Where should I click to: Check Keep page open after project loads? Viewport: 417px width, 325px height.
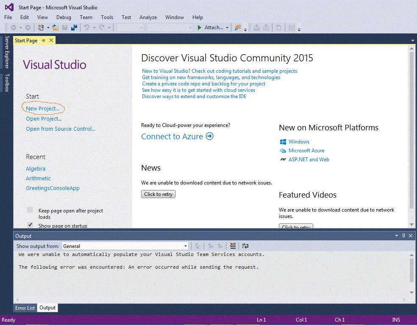[30, 209]
